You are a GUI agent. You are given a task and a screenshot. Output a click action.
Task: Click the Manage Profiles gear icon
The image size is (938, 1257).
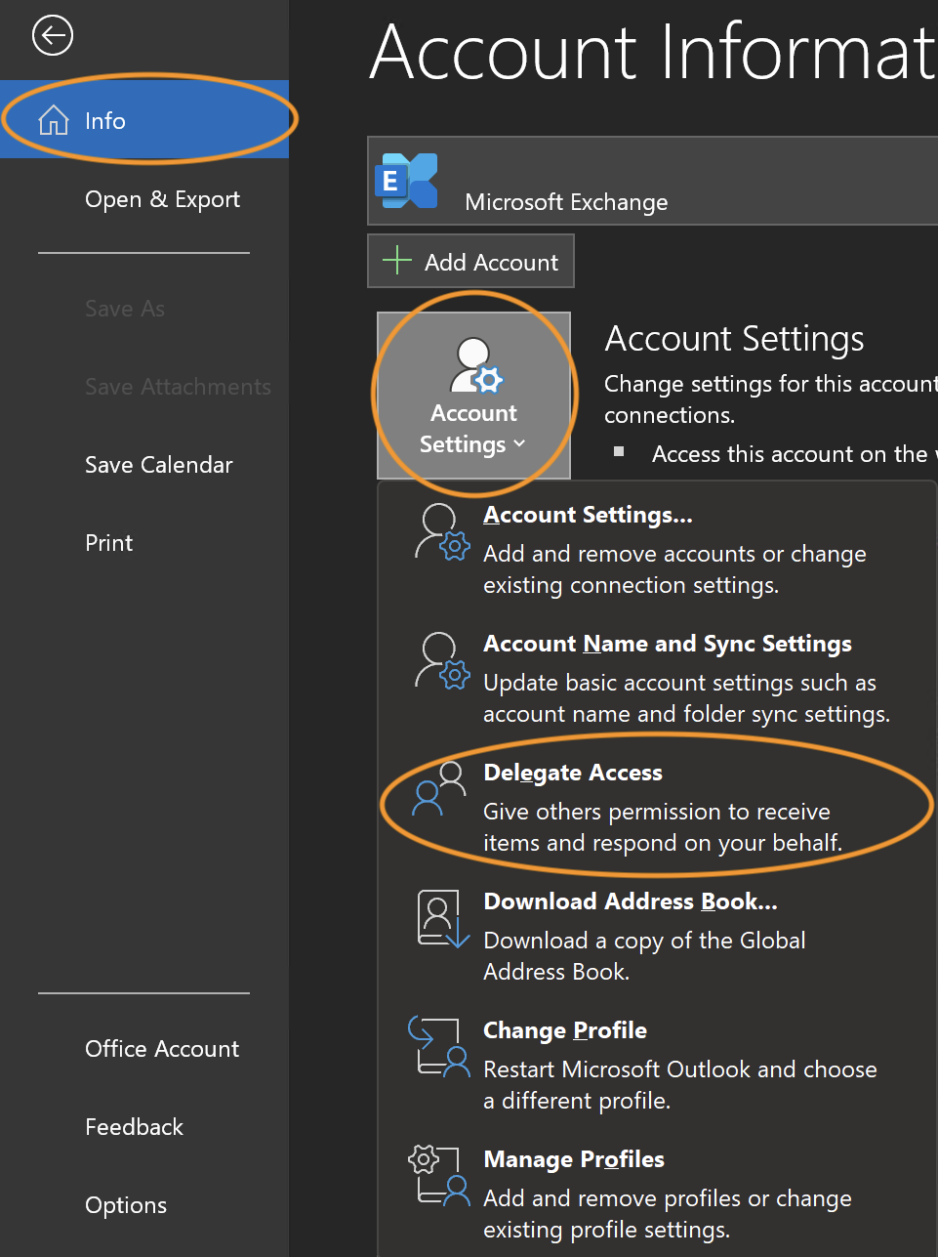point(438,1175)
